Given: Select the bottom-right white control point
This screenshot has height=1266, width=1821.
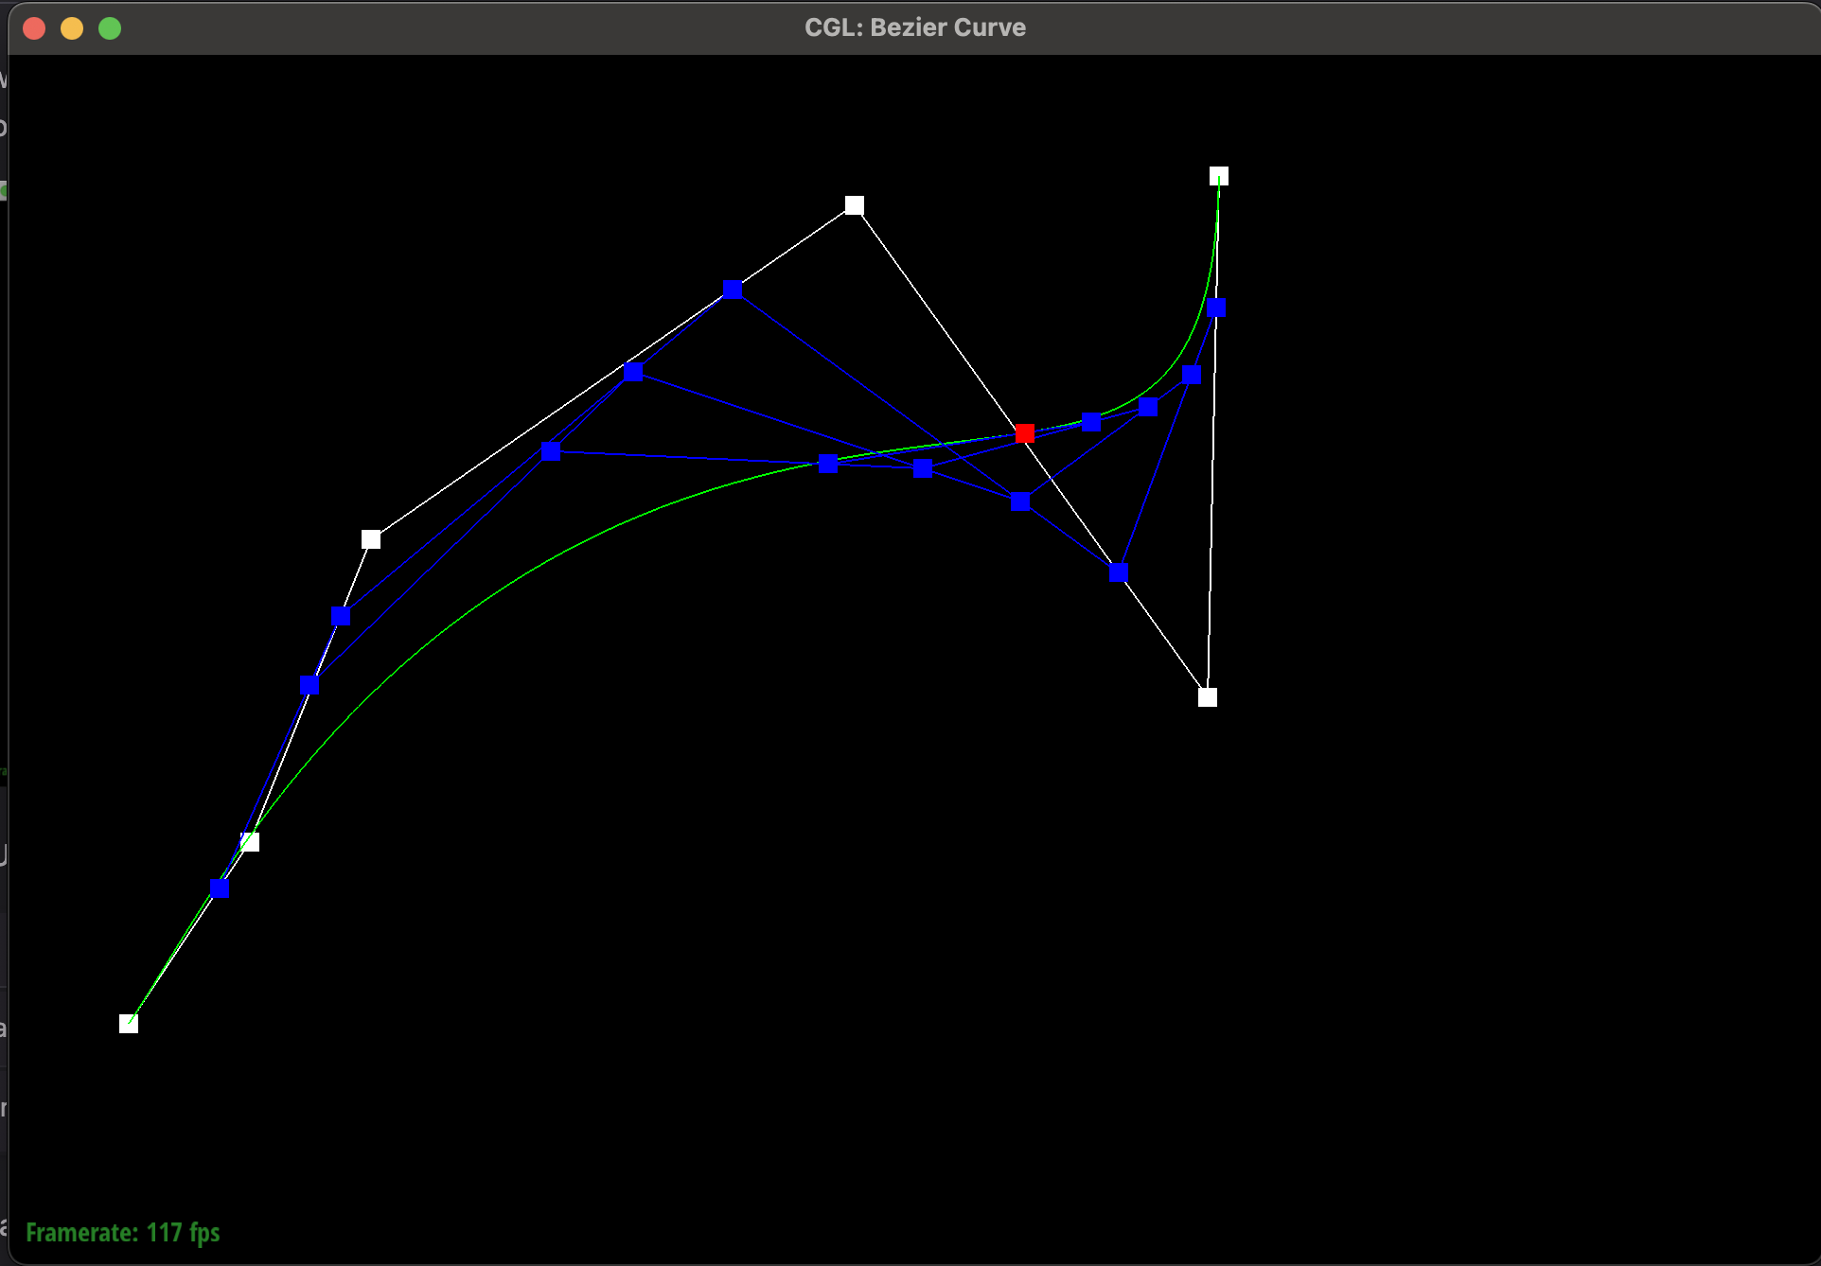Looking at the screenshot, I should [1208, 697].
